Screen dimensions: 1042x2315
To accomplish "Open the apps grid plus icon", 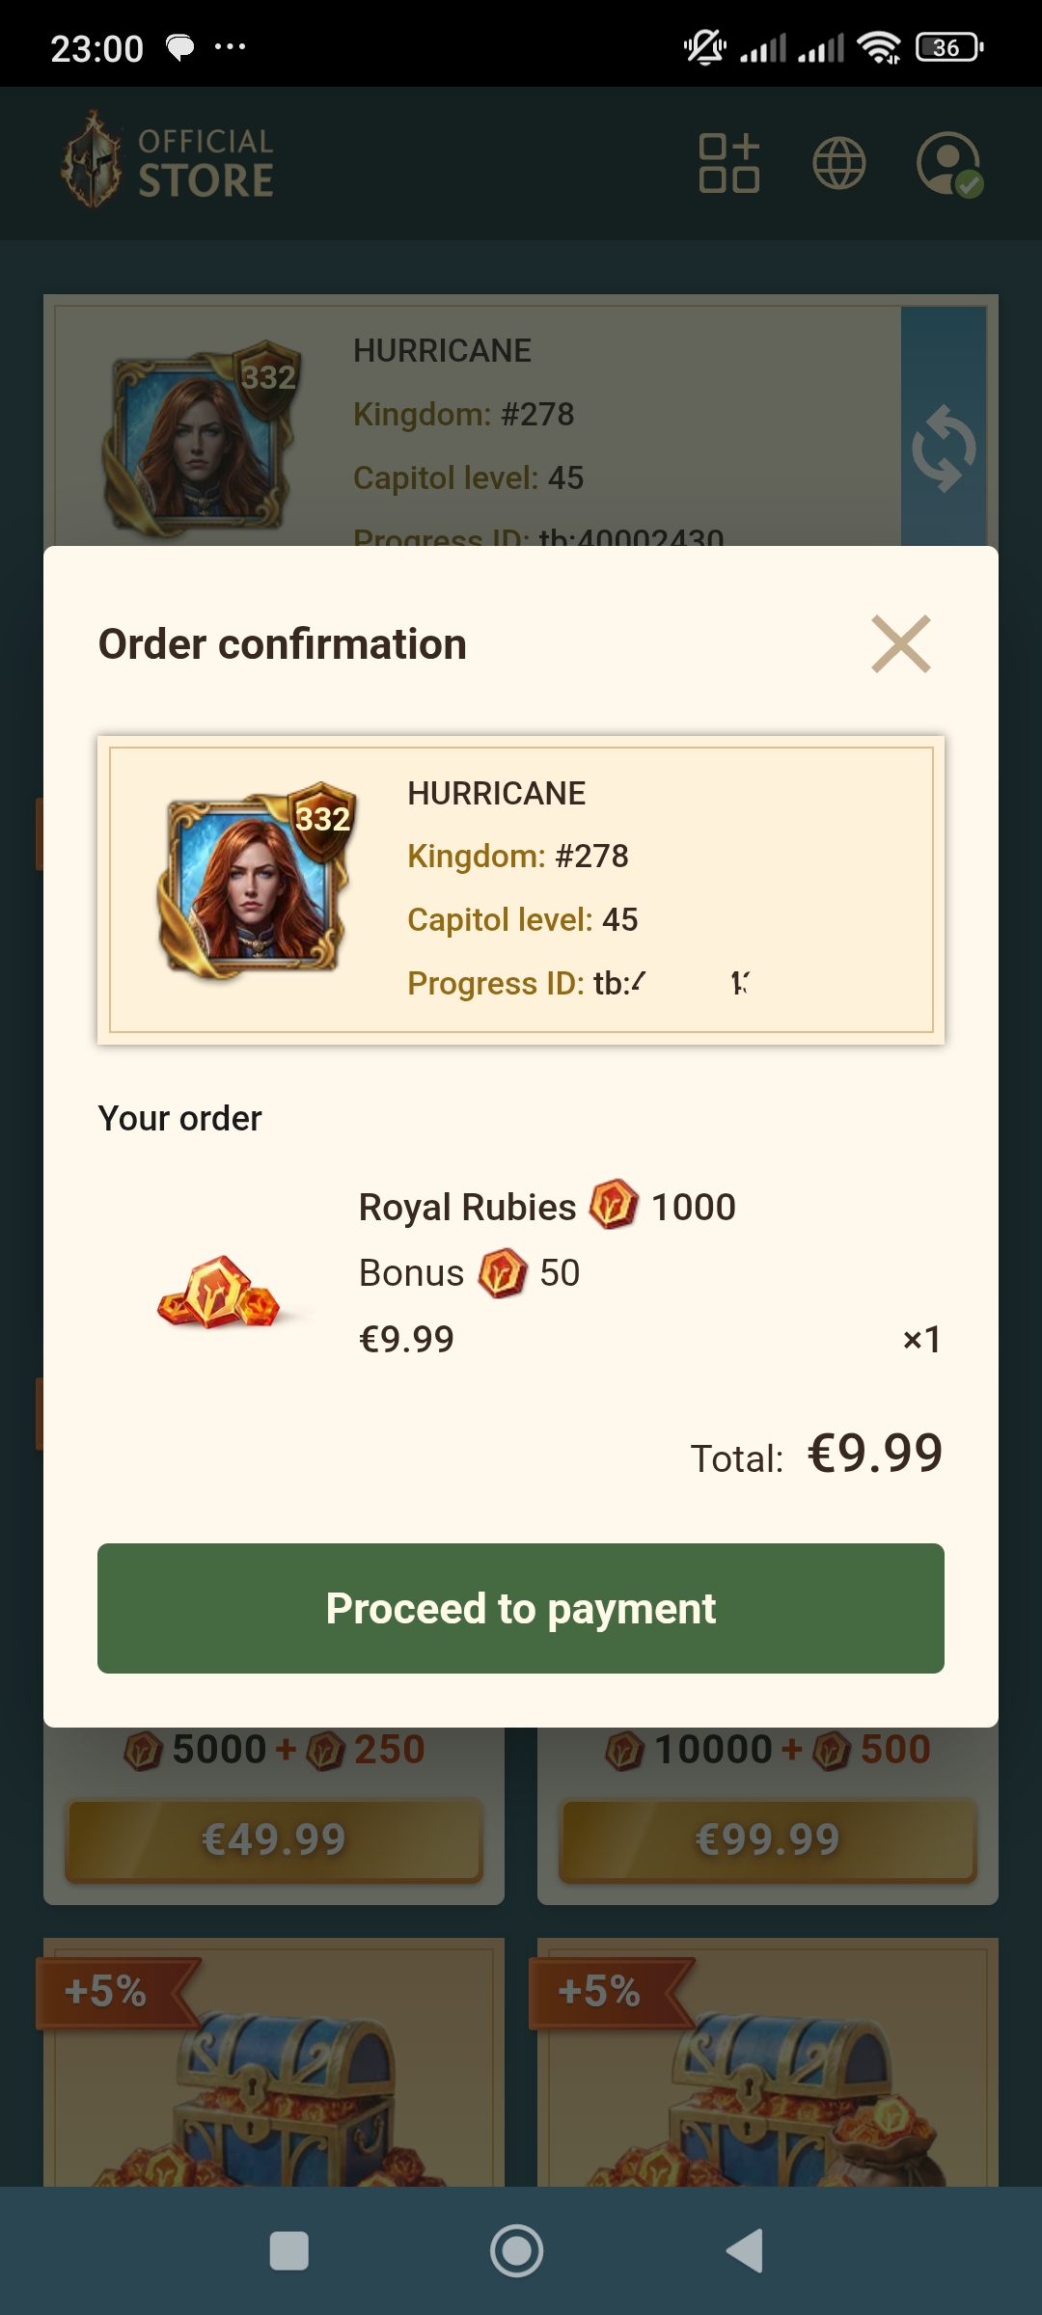I will (x=729, y=163).
